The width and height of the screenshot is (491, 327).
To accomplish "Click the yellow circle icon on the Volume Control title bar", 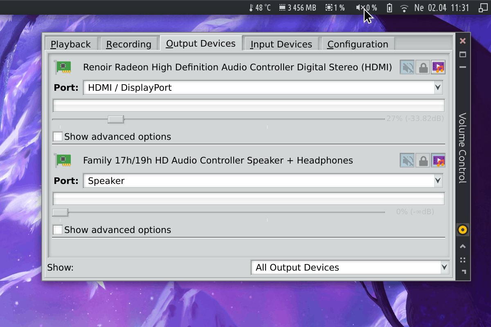I will click(x=463, y=230).
